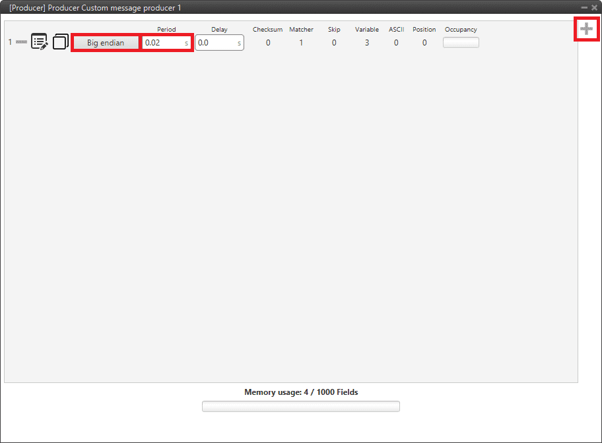Screen dimensions: 602x443
Task: Click the Position count value
Action: click(424, 43)
